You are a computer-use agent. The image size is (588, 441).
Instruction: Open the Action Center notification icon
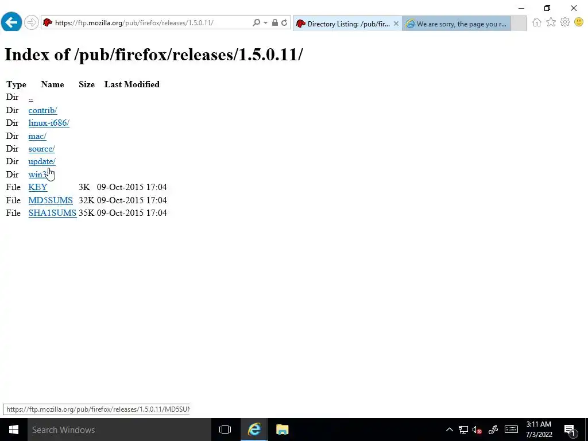pos(570,430)
